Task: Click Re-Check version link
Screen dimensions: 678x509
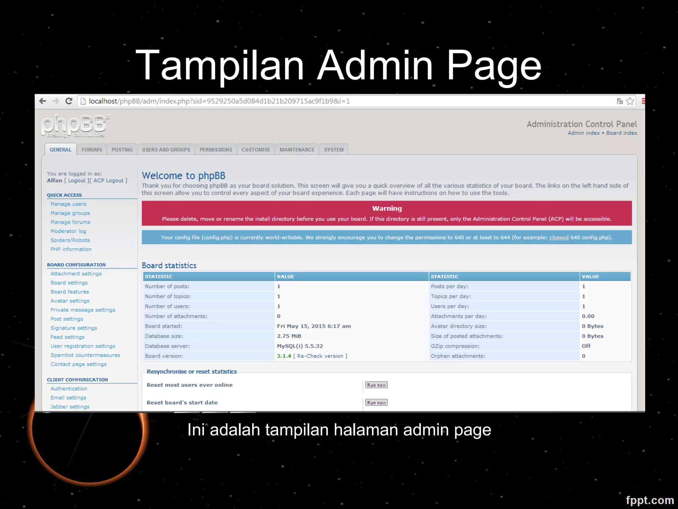Action: point(320,356)
